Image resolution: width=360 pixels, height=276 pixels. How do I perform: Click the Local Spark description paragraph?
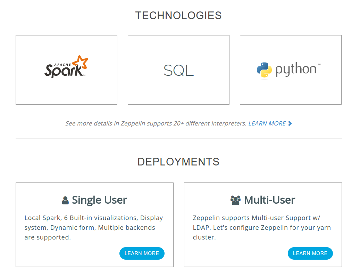(94, 228)
